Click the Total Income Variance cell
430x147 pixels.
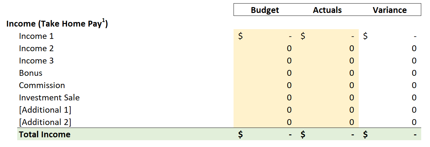click(x=390, y=134)
